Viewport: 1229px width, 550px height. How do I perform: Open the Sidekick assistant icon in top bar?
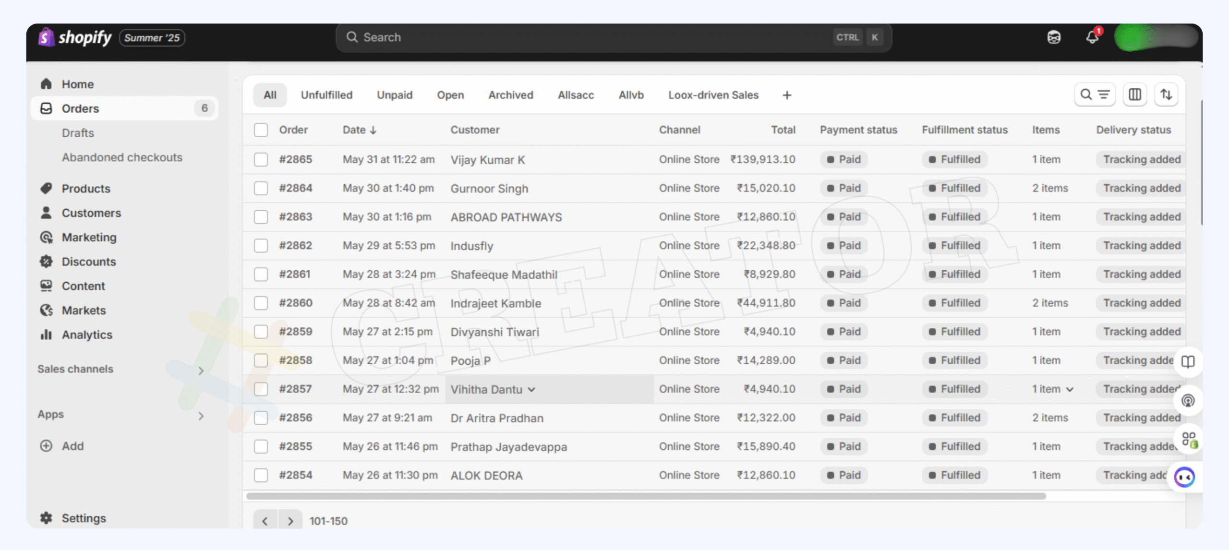point(1054,37)
